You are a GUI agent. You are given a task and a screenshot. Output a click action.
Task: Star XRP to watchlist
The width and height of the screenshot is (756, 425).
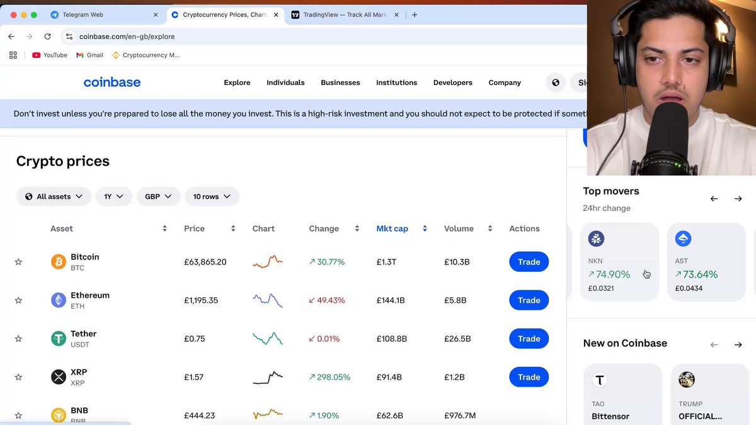point(18,377)
